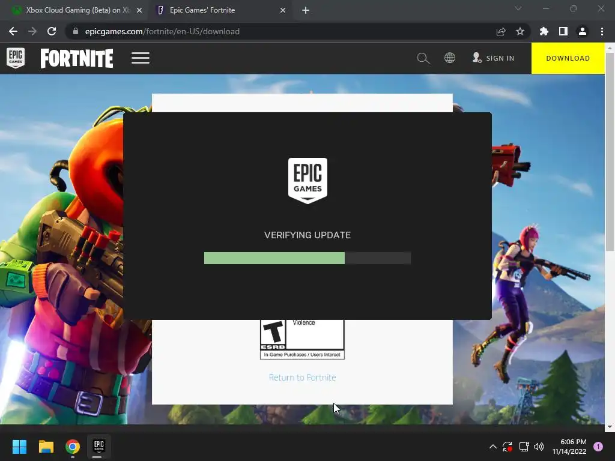The width and height of the screenshot is (615, 461).
Task: Open the network tray icon
Action: click(x=524, y=447)
